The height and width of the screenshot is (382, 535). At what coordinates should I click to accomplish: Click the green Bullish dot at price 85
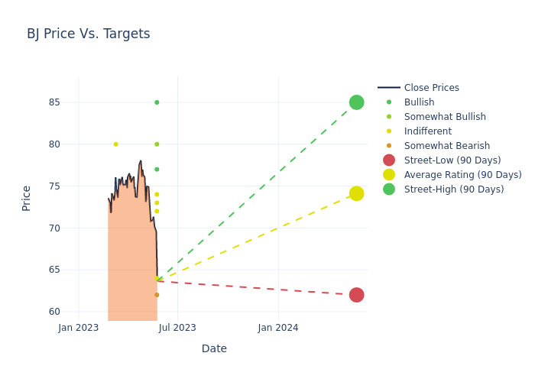(157, 102)
